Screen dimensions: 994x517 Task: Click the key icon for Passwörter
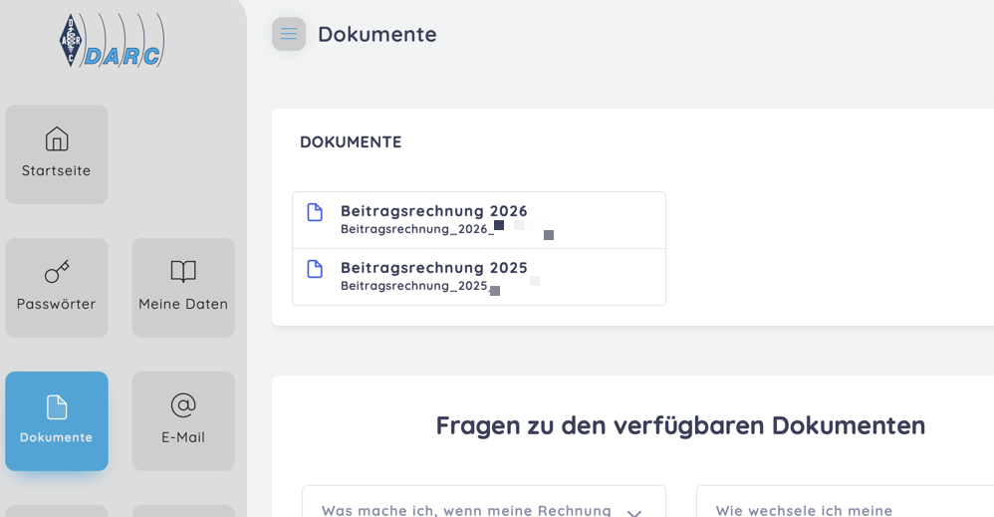tap(57, 272)
